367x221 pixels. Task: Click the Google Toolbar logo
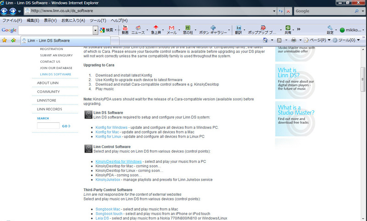pyautogui.click(x=9, y=30)
